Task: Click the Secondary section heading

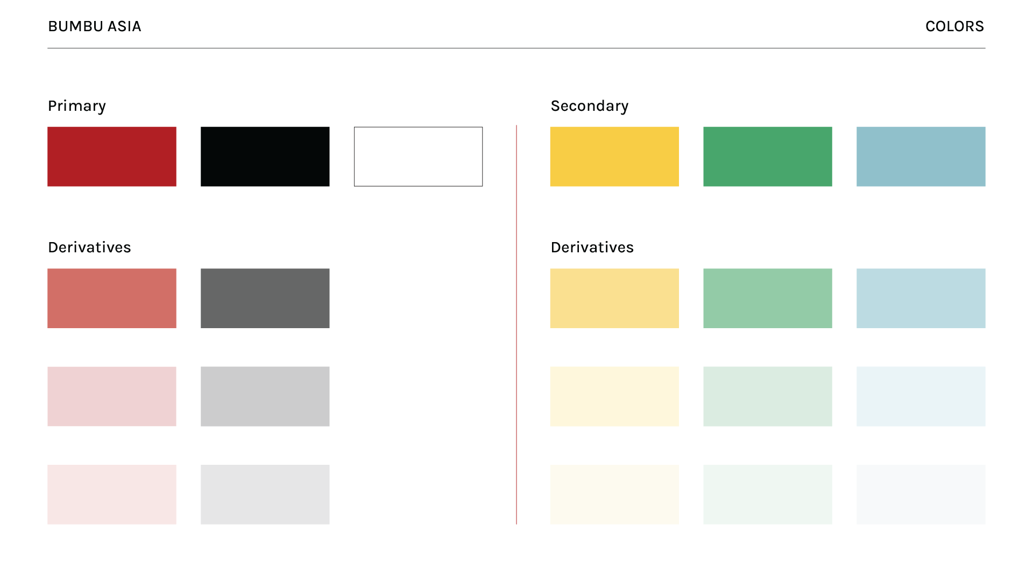Action: click(589, 106)
